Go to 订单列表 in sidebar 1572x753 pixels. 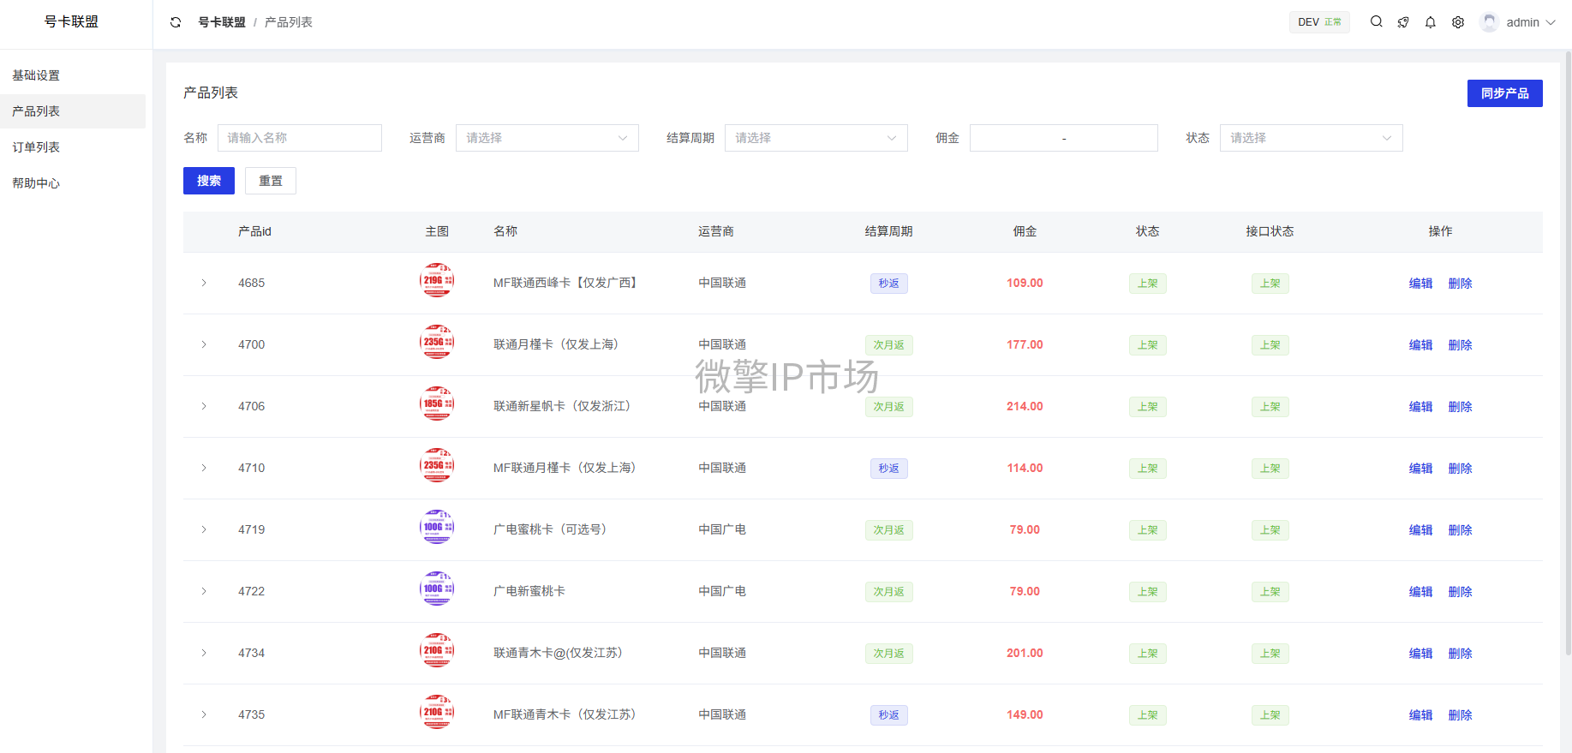tap(36, 147)
